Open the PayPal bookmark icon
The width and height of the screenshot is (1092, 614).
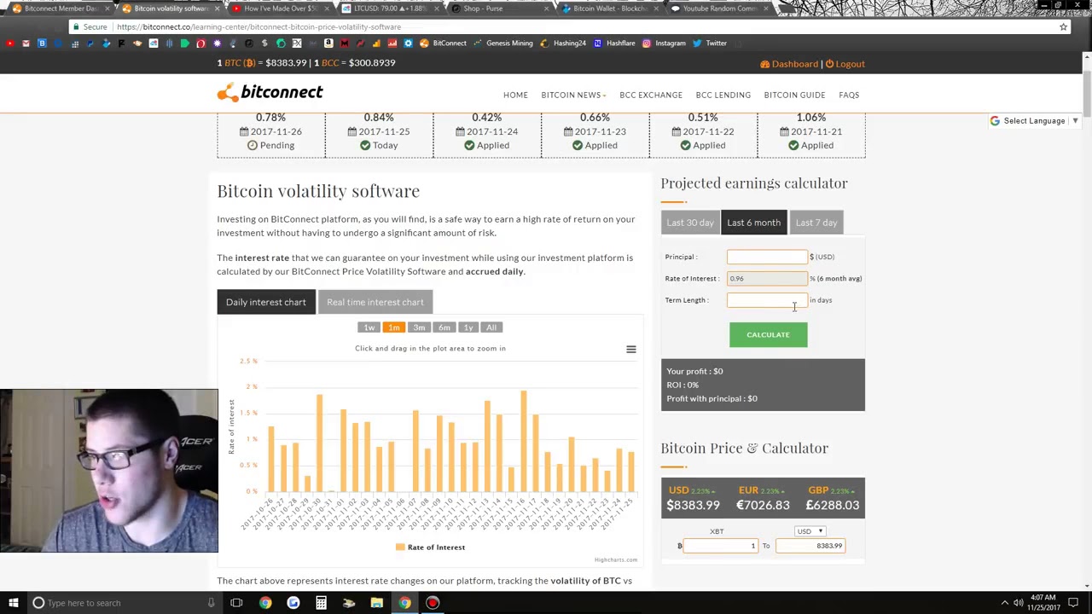click(x=90, y=43)
